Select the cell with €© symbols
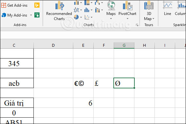This screenshot has width=186, height=124. pos(83,83)
